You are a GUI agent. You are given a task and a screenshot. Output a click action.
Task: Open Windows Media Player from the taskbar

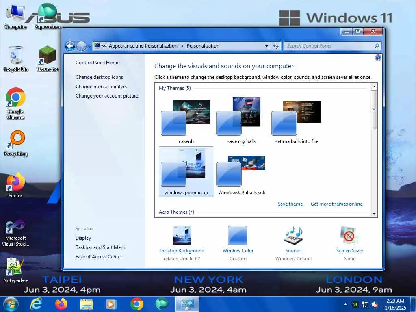(x=111, y=304)
